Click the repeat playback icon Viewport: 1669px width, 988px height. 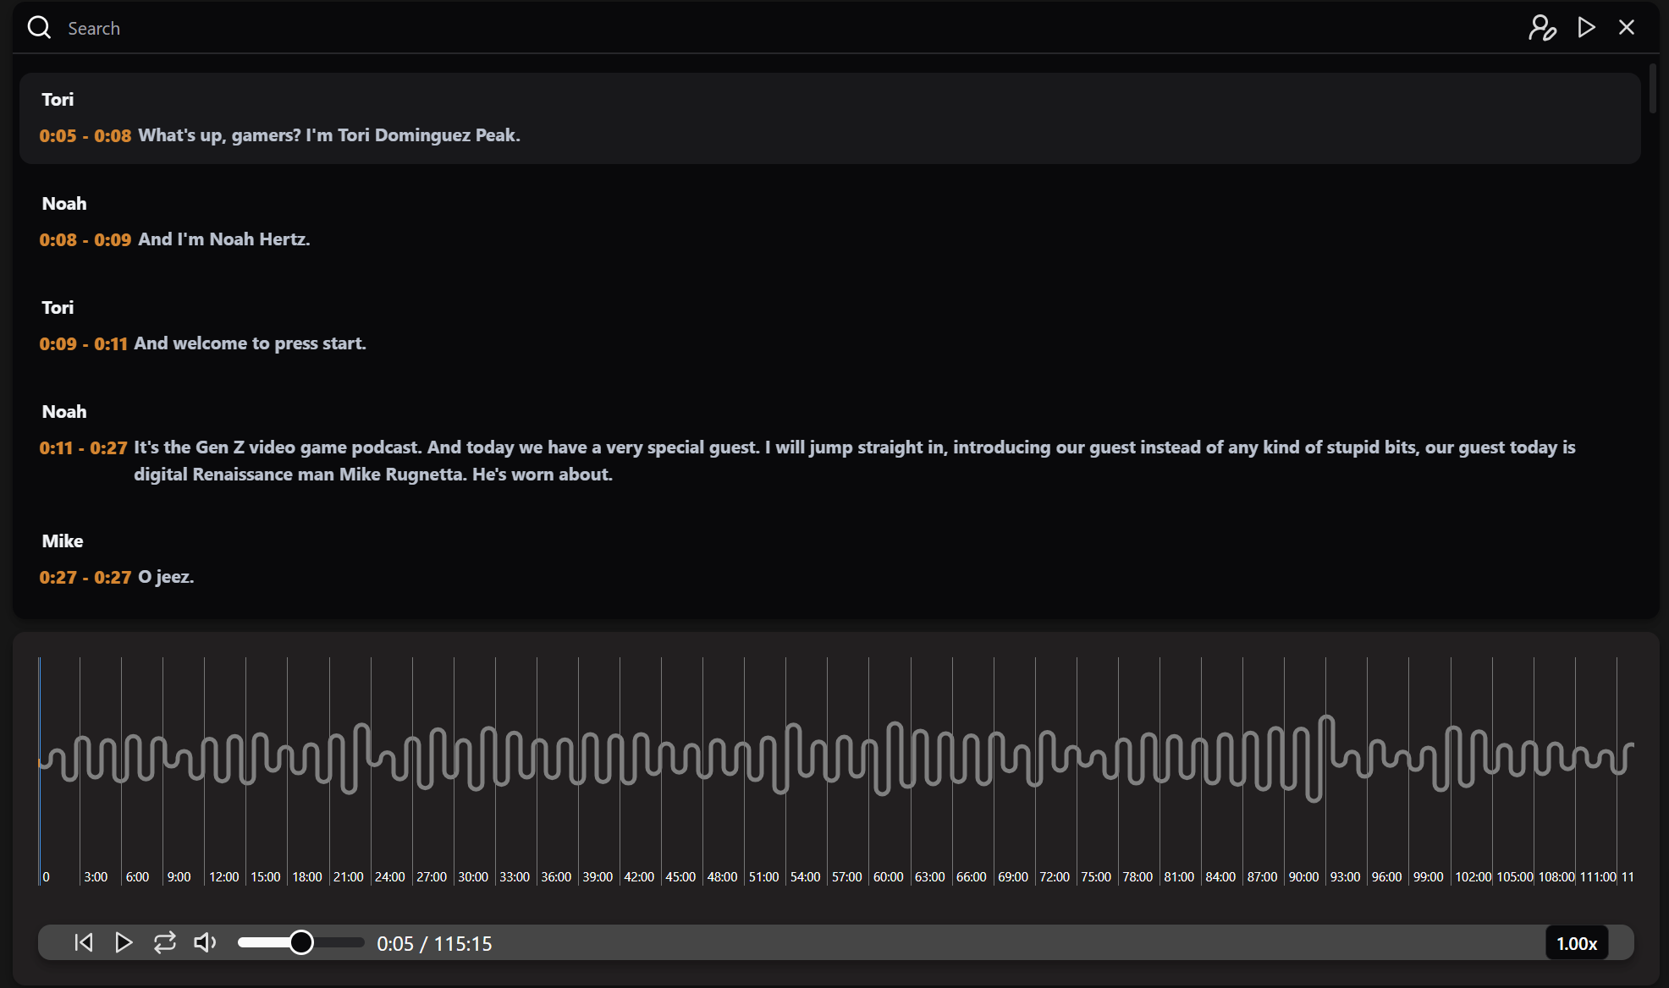click(x=165, y=942)
